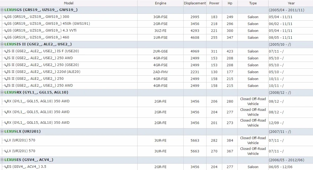Collapse the LEXUS ES (GSV4_) group
The width and height of the screenshot is (313, 170).
(x=2, y=160)
